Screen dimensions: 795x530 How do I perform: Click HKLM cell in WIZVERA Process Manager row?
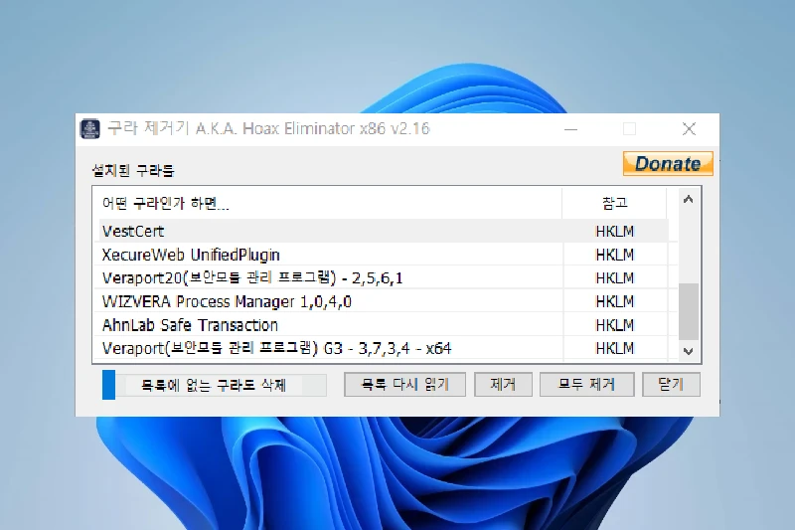pyautogui.click(x=614, y=301)
